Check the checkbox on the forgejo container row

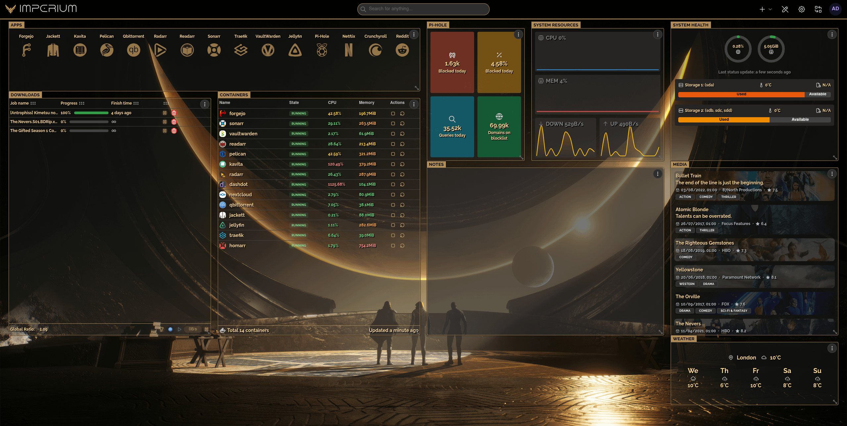click(393, 113)
